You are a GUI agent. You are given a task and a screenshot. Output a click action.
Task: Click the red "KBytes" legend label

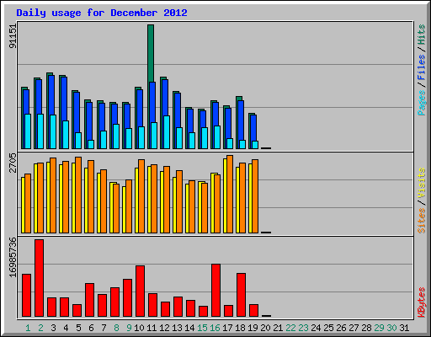pos(422,302)
